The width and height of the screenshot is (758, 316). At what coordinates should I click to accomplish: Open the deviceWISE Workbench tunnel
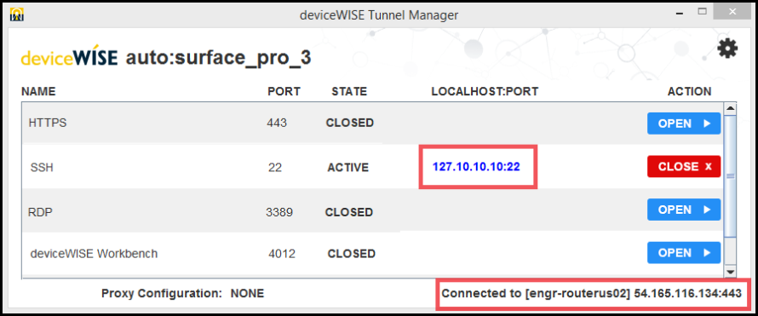[x=684, y=253]
